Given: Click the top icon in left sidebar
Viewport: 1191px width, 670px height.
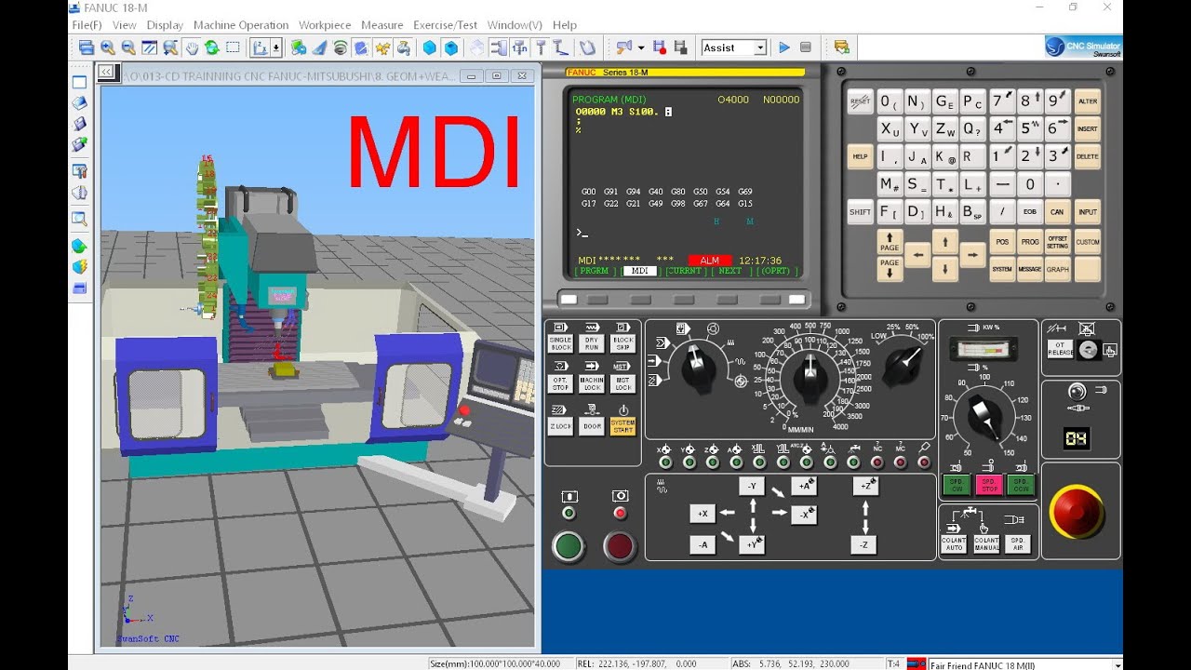Looking at the screenshot, I should tap(80, 82).
